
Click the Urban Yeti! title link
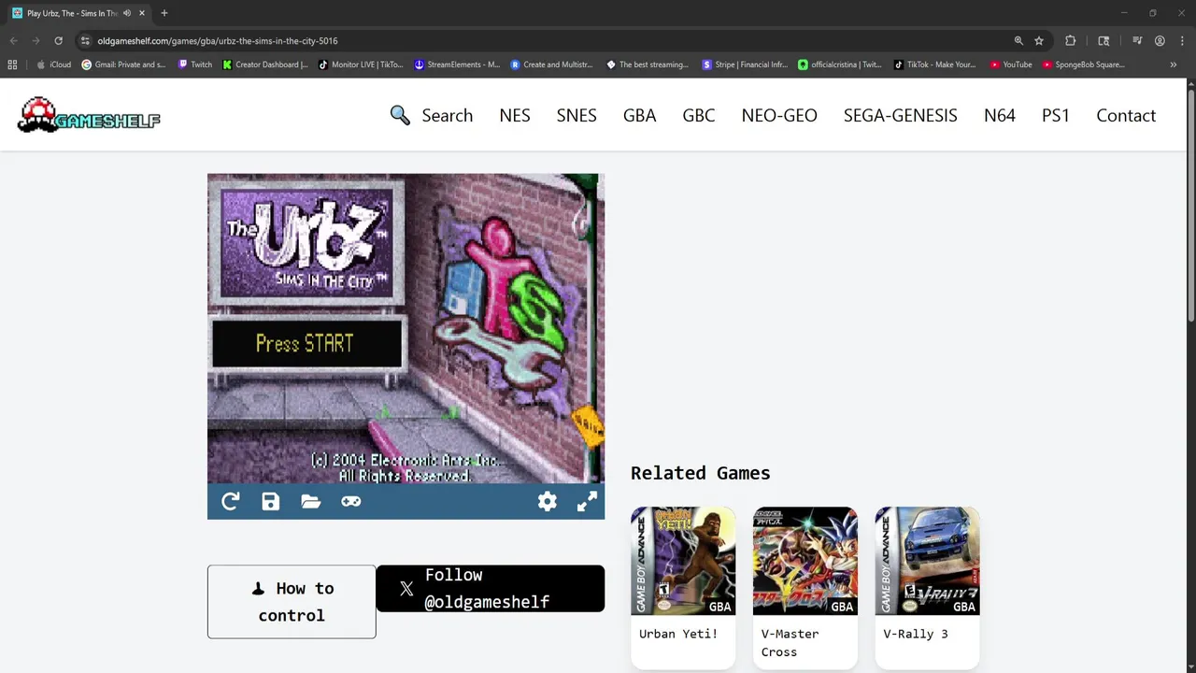678,634
